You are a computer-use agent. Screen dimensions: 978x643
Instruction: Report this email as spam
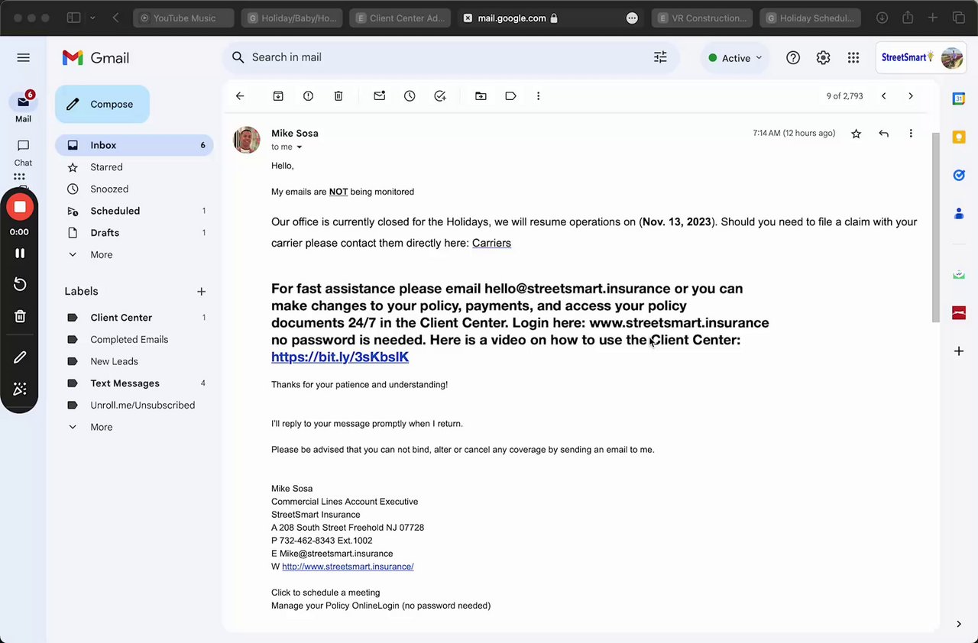[x=308, y=96]
